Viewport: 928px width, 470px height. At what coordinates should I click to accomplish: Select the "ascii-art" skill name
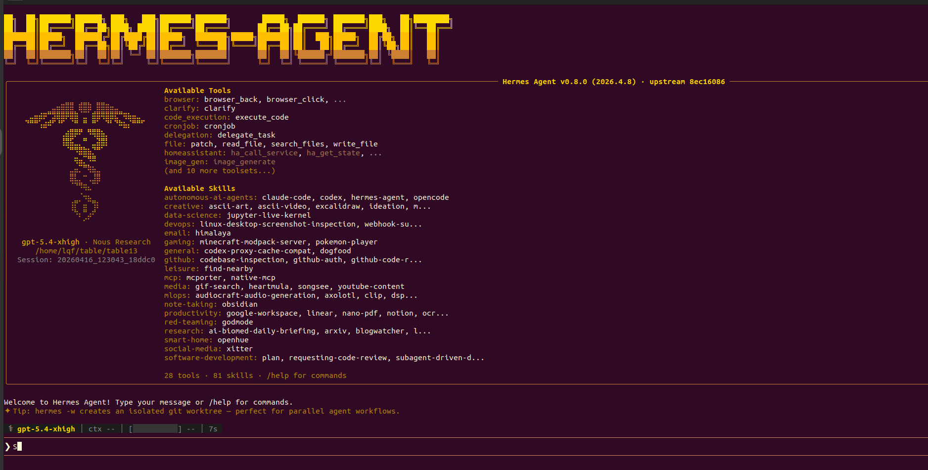click(229, 206)
